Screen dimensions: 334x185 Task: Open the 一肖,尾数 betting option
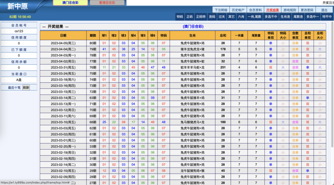coord(254,17)
